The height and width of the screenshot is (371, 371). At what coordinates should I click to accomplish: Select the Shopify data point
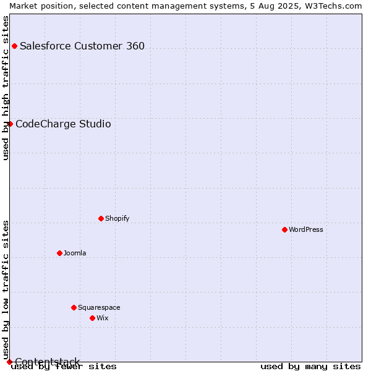pos(101,219)
